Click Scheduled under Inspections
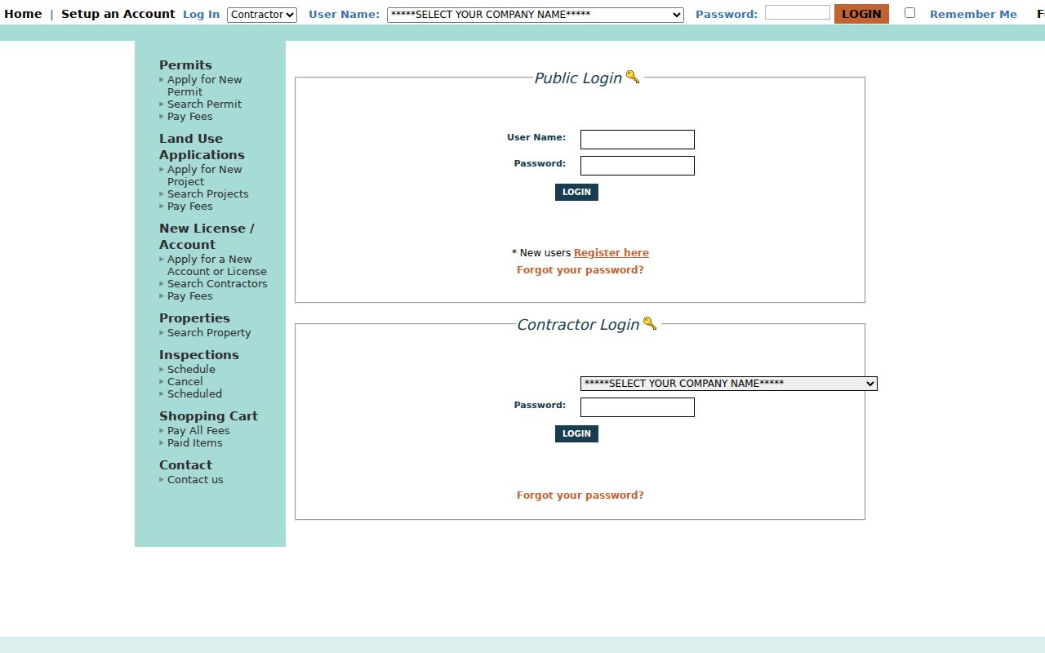The image size is (1045, 653). pos(194,394)
